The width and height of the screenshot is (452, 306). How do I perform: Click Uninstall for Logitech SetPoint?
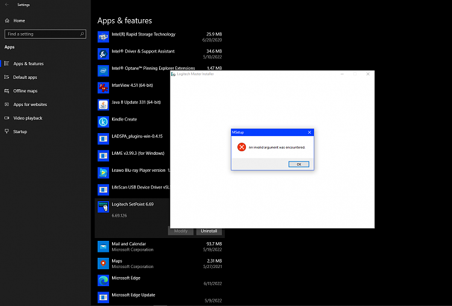point(209,231)
